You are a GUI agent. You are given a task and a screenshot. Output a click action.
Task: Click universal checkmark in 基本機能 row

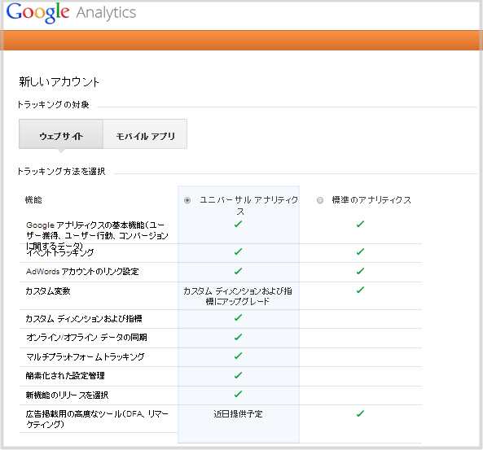pos(238,224)
